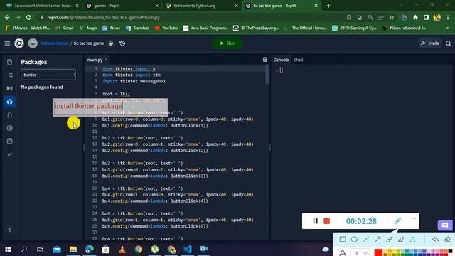Click the address bar URL

pyautogui.click(x=104, y=17)
